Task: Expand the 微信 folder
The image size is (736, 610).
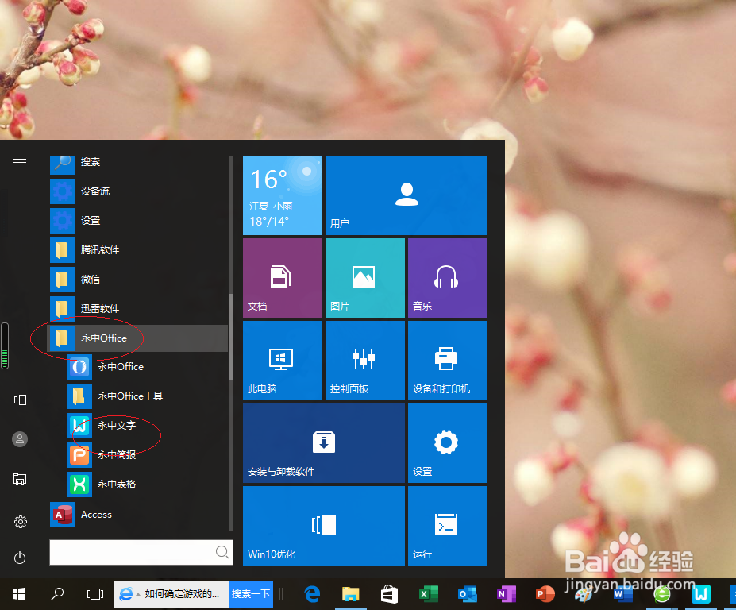Action: [x=138, y=280]
